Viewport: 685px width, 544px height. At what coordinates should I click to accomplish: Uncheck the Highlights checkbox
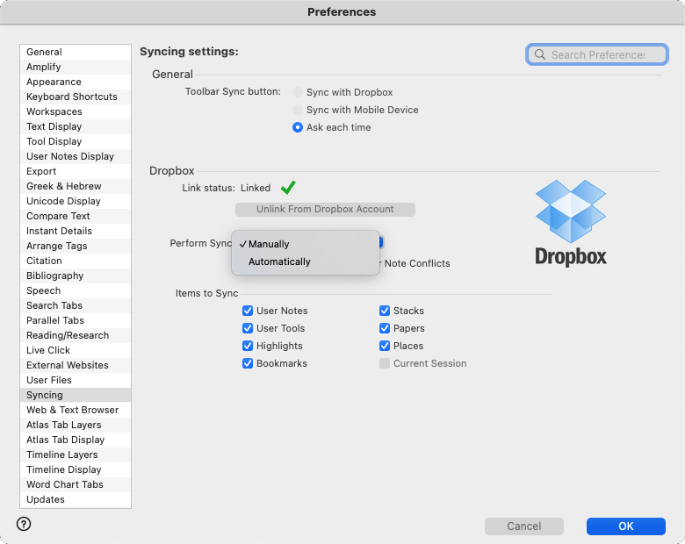click(x=248, y=346)
